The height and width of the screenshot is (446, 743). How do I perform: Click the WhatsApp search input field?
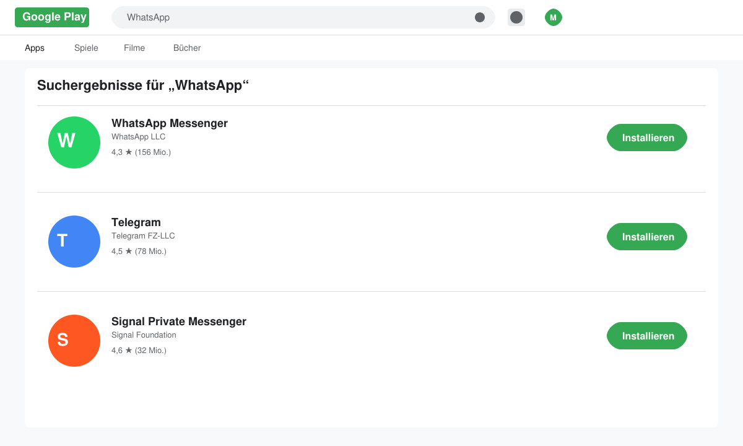point(303,17)
